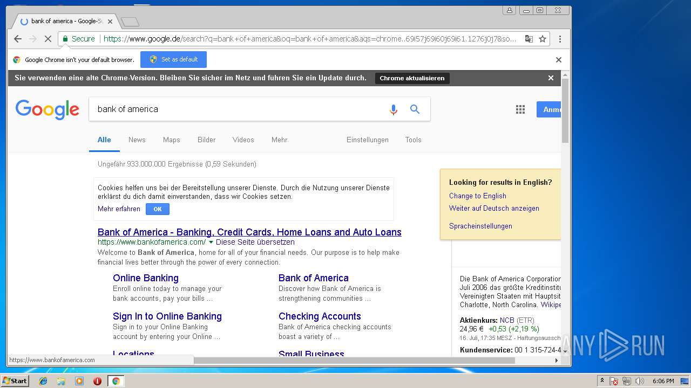Click the Google Anmelden sign-in button
This screenshot has height=388, width=691.
[549, 109]
